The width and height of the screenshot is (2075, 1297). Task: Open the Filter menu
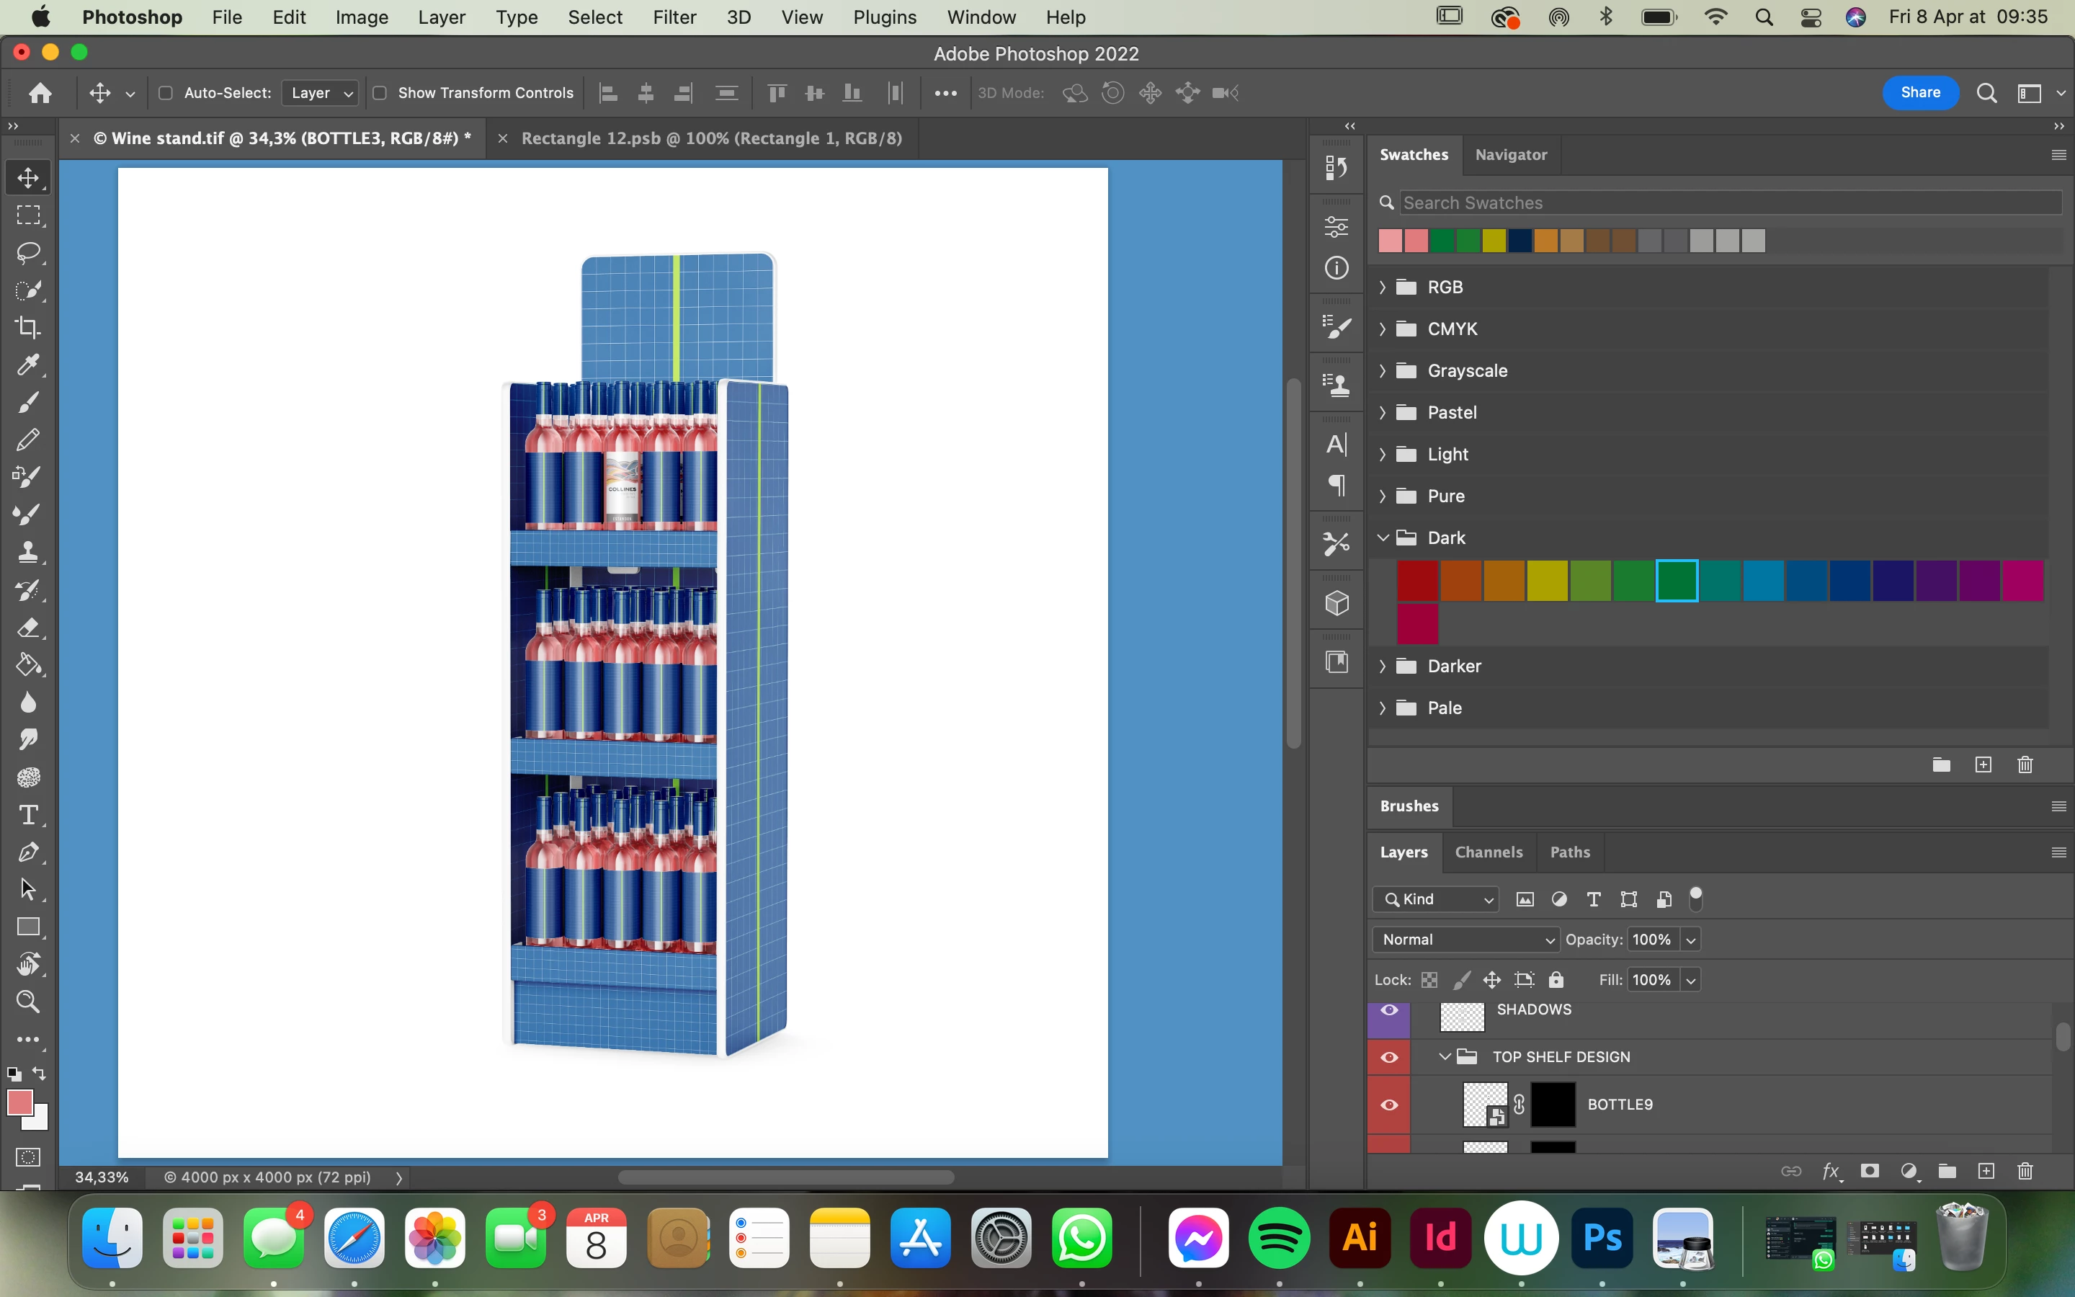674,17
